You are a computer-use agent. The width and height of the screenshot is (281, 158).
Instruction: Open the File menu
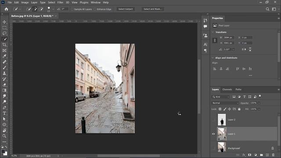[10, 3]
